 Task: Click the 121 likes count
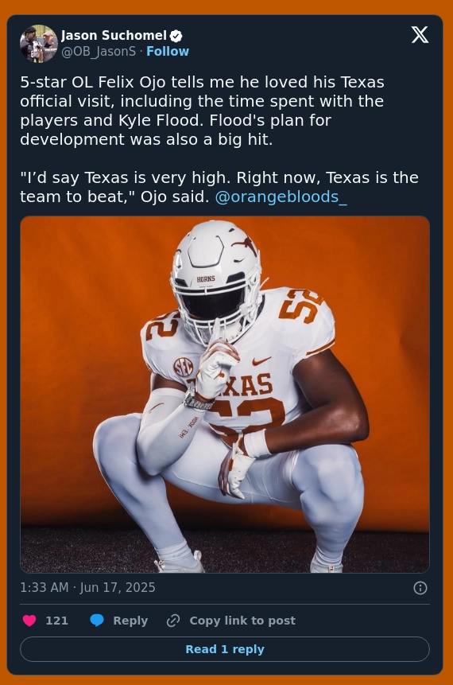pyautogui.click(x=56, y=621)
